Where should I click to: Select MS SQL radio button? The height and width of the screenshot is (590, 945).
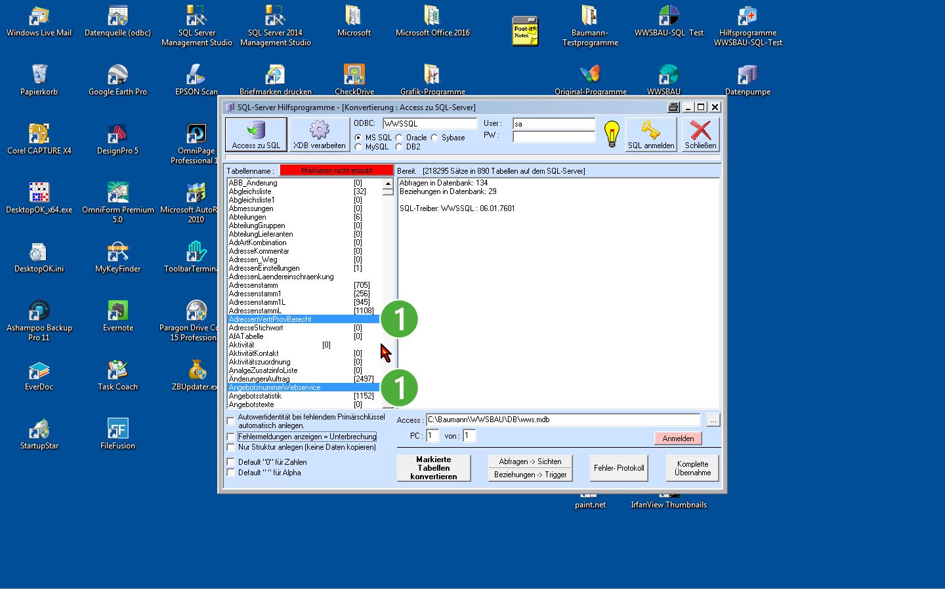tap(358, 138)
